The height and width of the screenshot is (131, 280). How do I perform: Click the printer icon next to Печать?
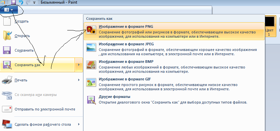click(7, 80)
